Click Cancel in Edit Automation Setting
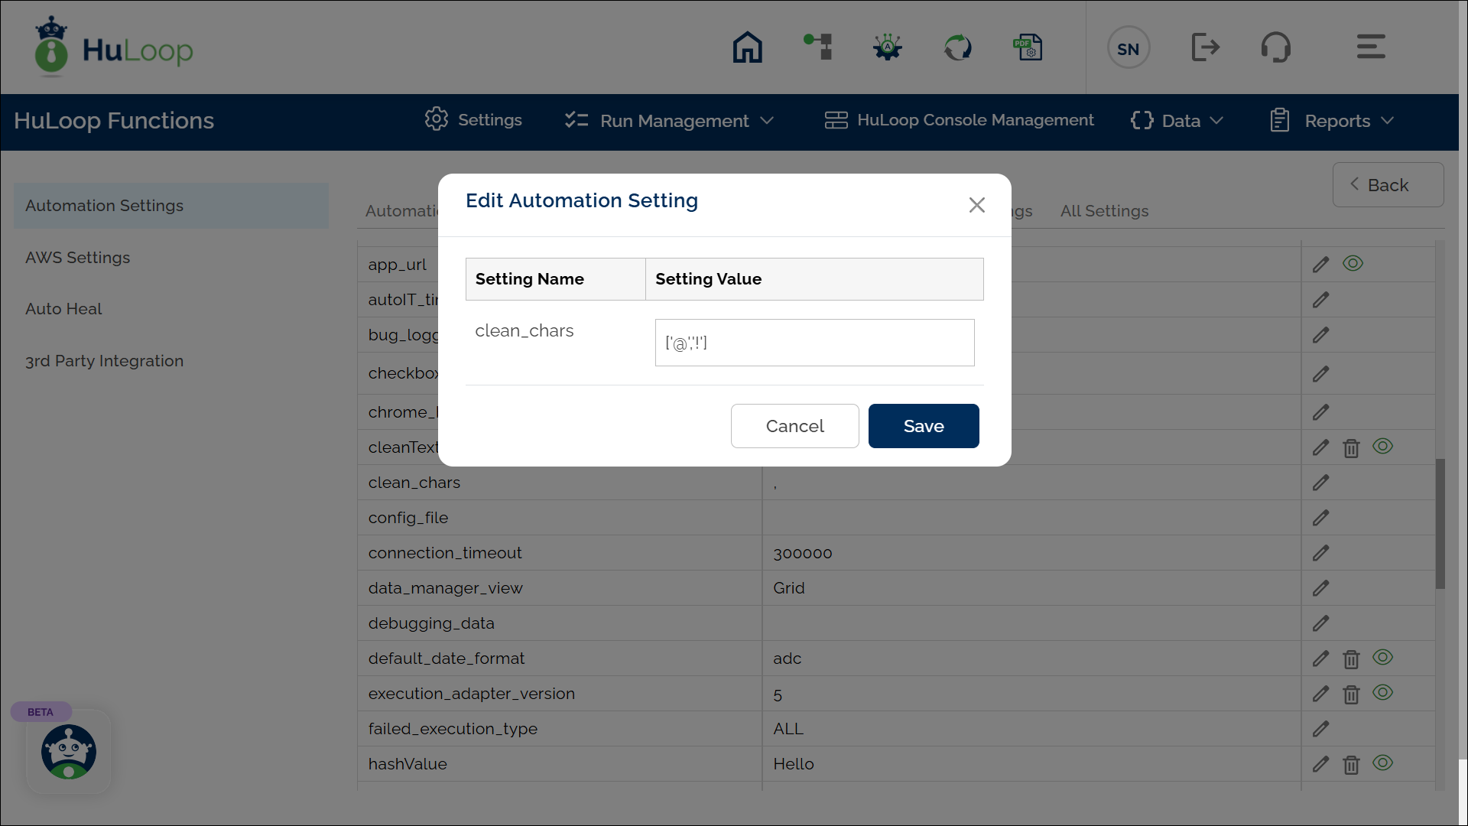This screenshot has height=826, width=1468. pyautogui.click(x=794, y=426)
